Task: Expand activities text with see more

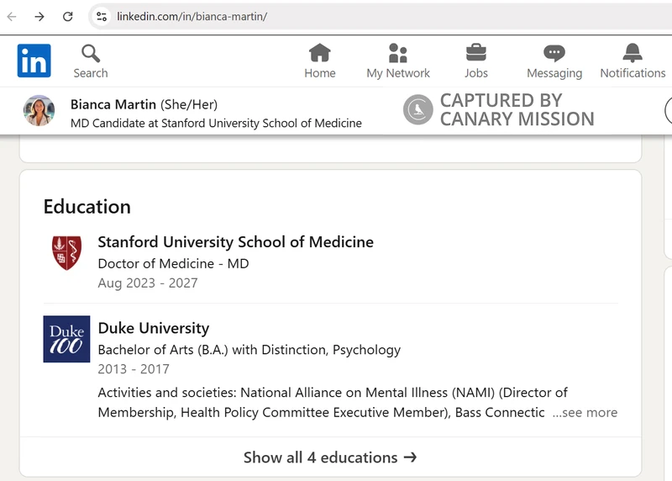Action: [x=585, y=412]
